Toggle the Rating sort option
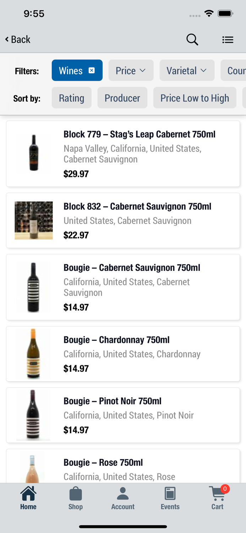 71,98
